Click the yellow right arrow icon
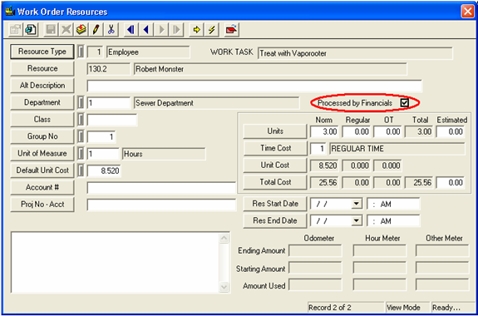Image resolution: width=478 pixels, height=316 pixels. coord(197,30)
